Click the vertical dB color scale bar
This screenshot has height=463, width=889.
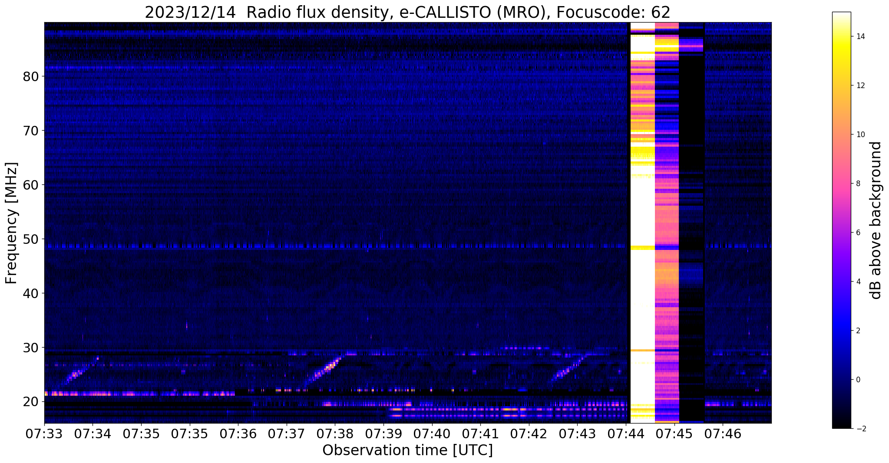tap(841, 220)
